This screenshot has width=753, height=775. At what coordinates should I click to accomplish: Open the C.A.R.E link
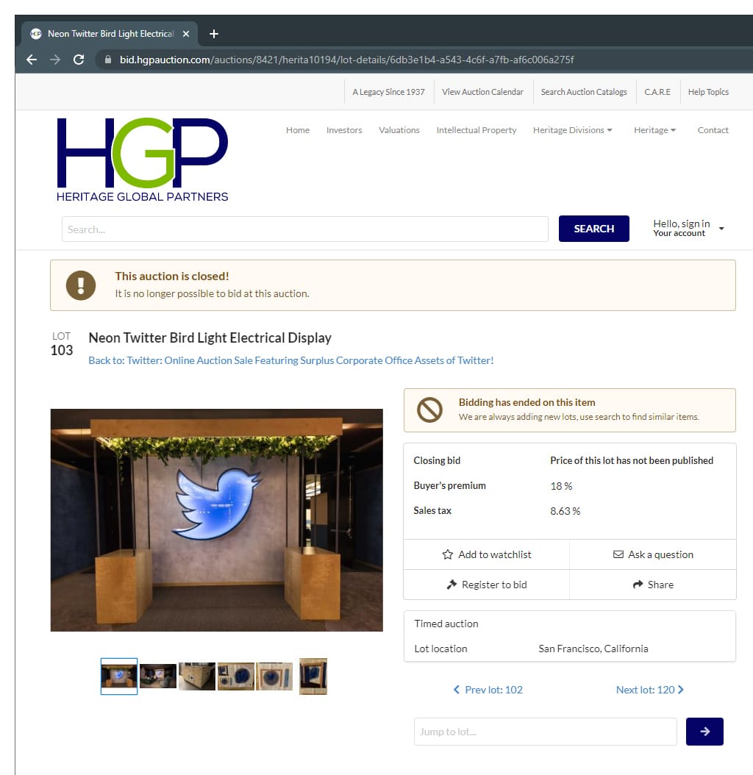pyautogui.click(x=657, y=92)
